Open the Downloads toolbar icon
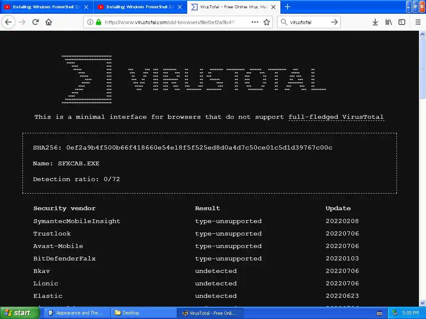 (375, 22)
